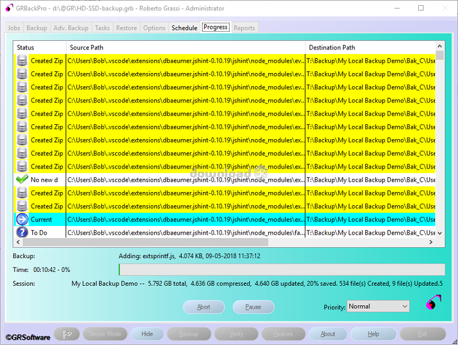Switch to the Options tab
The image size is (458, 345).
click(154, 28)
